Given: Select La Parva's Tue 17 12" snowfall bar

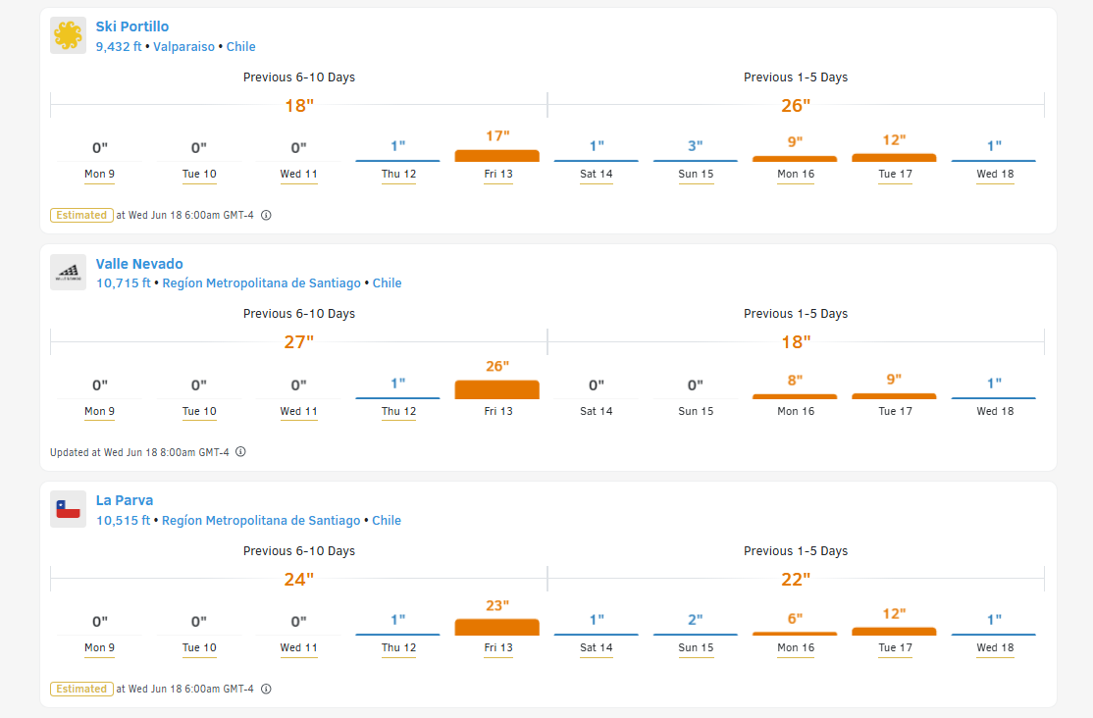Looking at the screenshot, I should pos(894,632).
